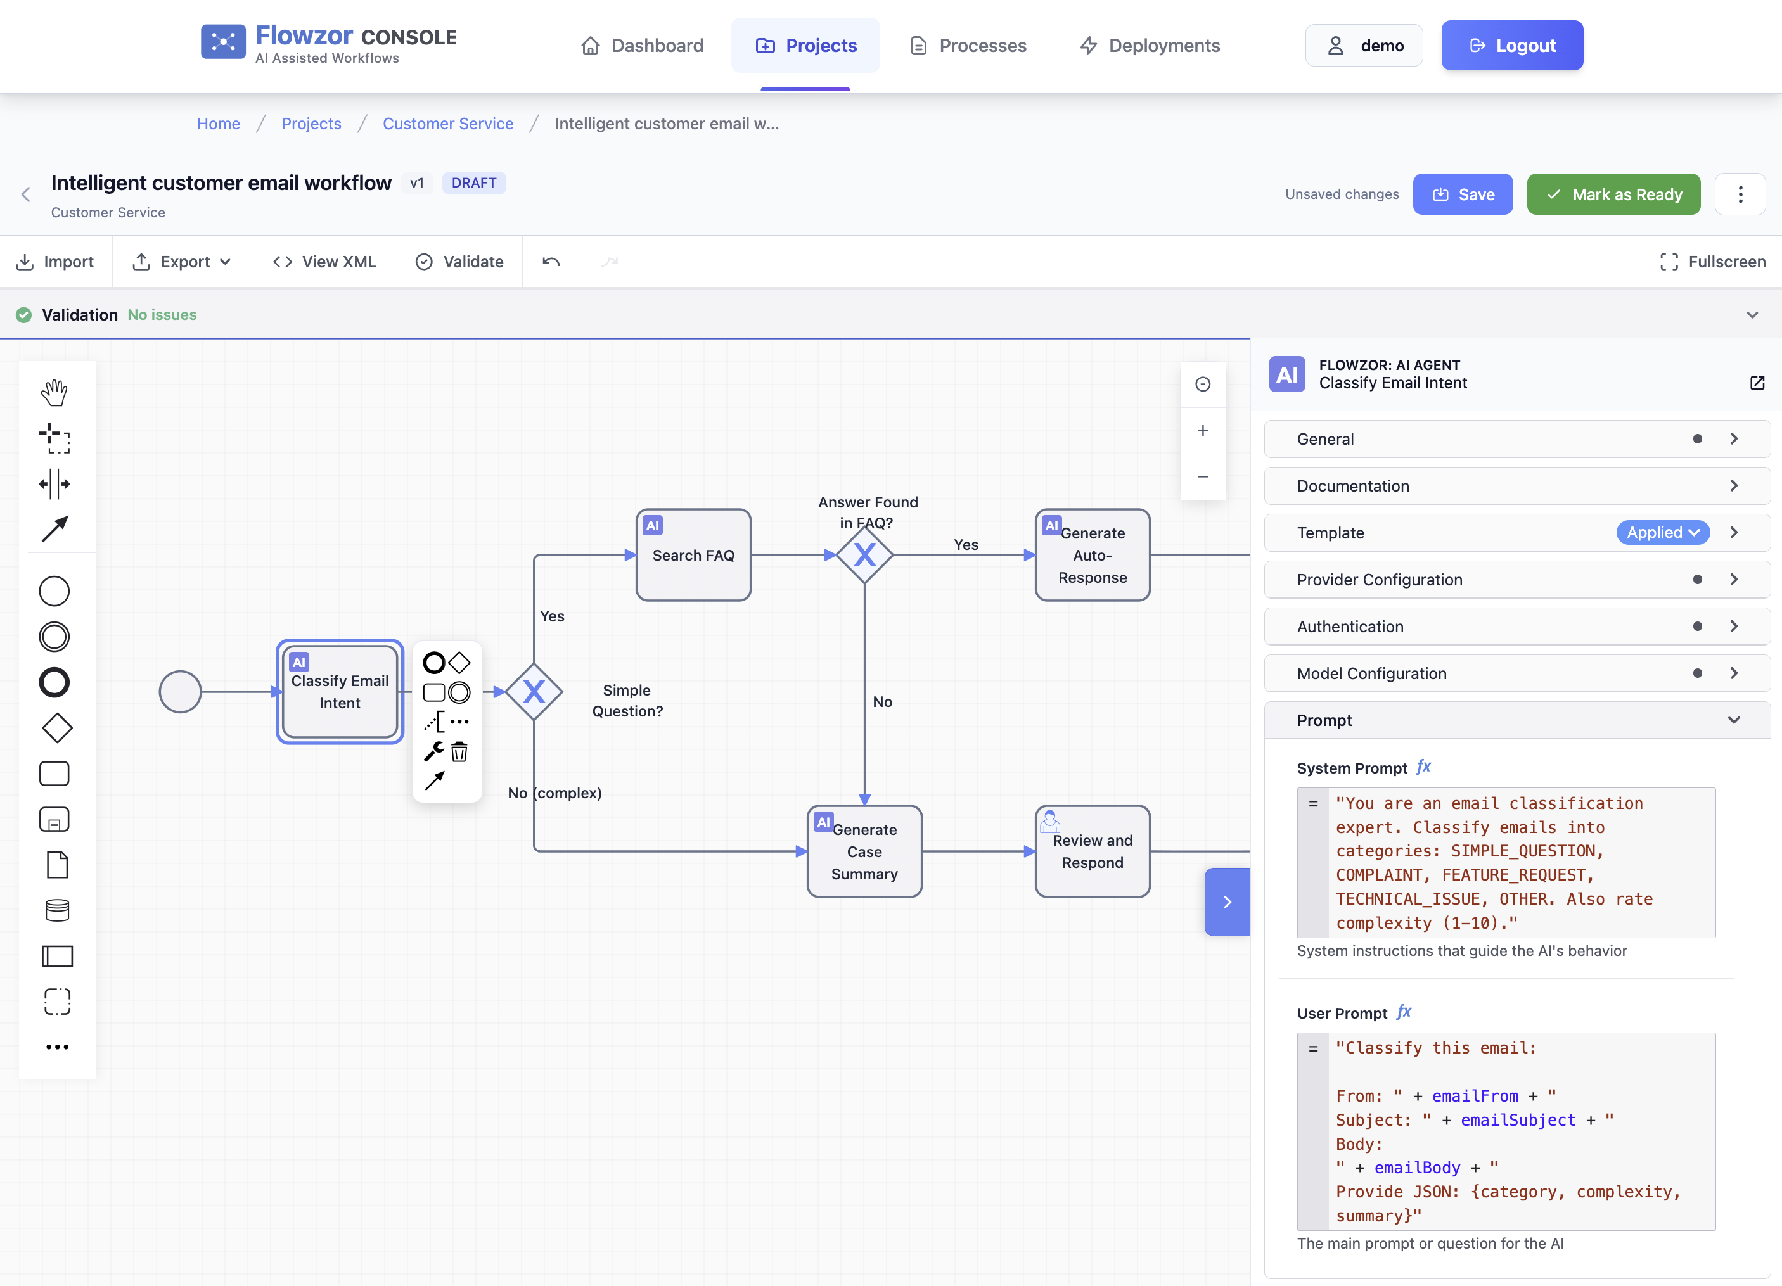Zoom out the canvas with the minus control
Image resolution: width=1782 pixels, height=1286 pixels.
tap(1203, 476)
